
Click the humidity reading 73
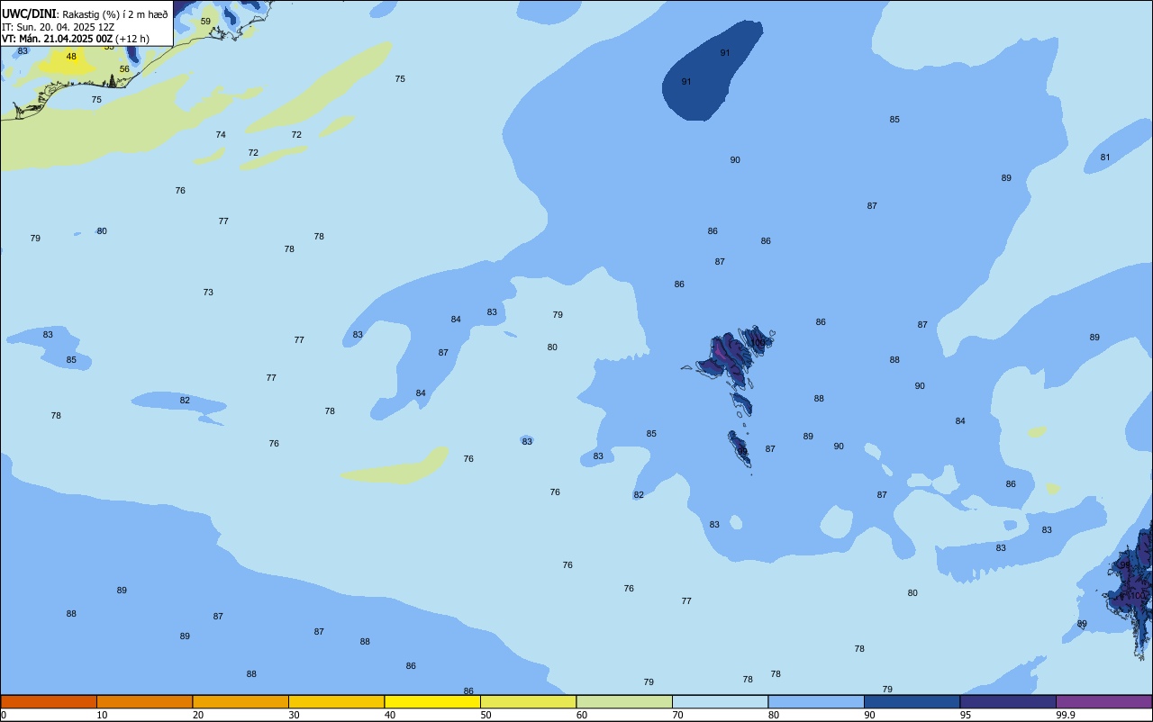coord(208,292)
